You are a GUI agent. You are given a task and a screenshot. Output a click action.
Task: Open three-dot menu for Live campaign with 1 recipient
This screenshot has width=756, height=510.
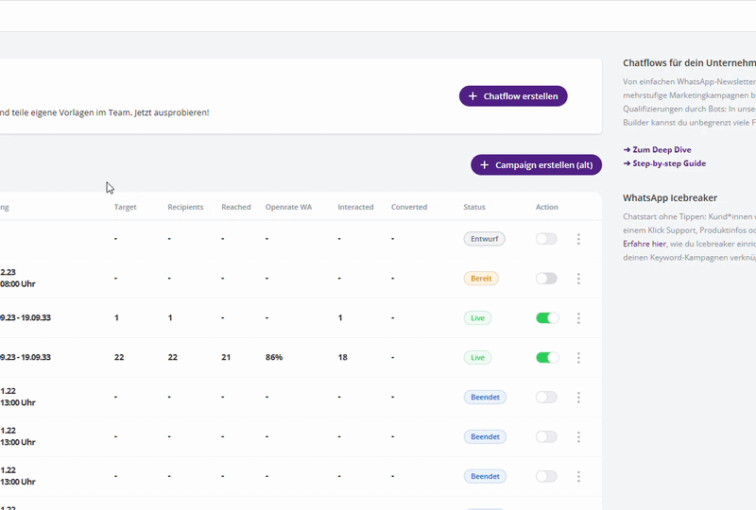(578, 318)
